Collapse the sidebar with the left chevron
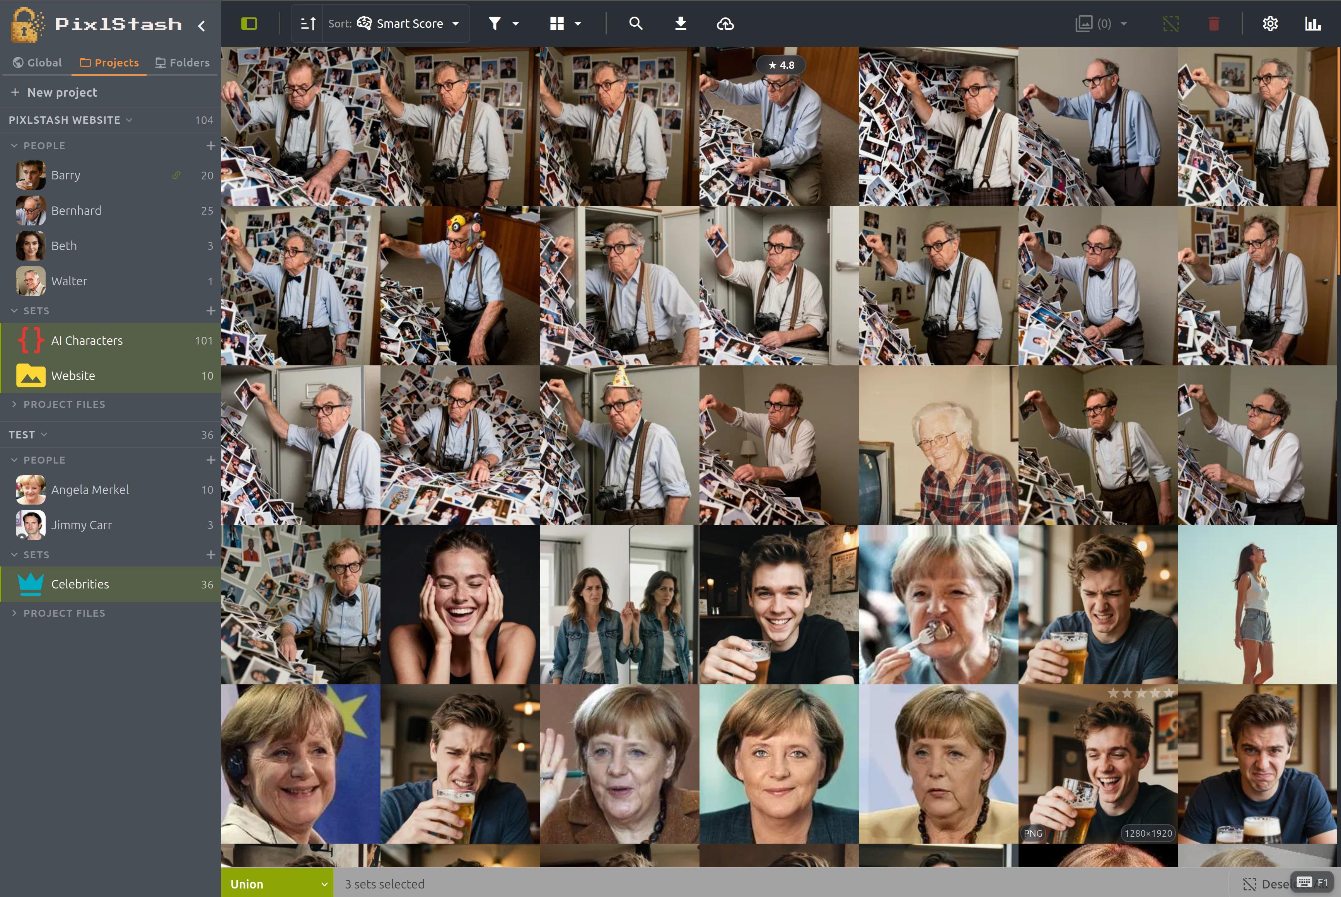Viewport: 1341px width, 897px height. pos(201,25)
